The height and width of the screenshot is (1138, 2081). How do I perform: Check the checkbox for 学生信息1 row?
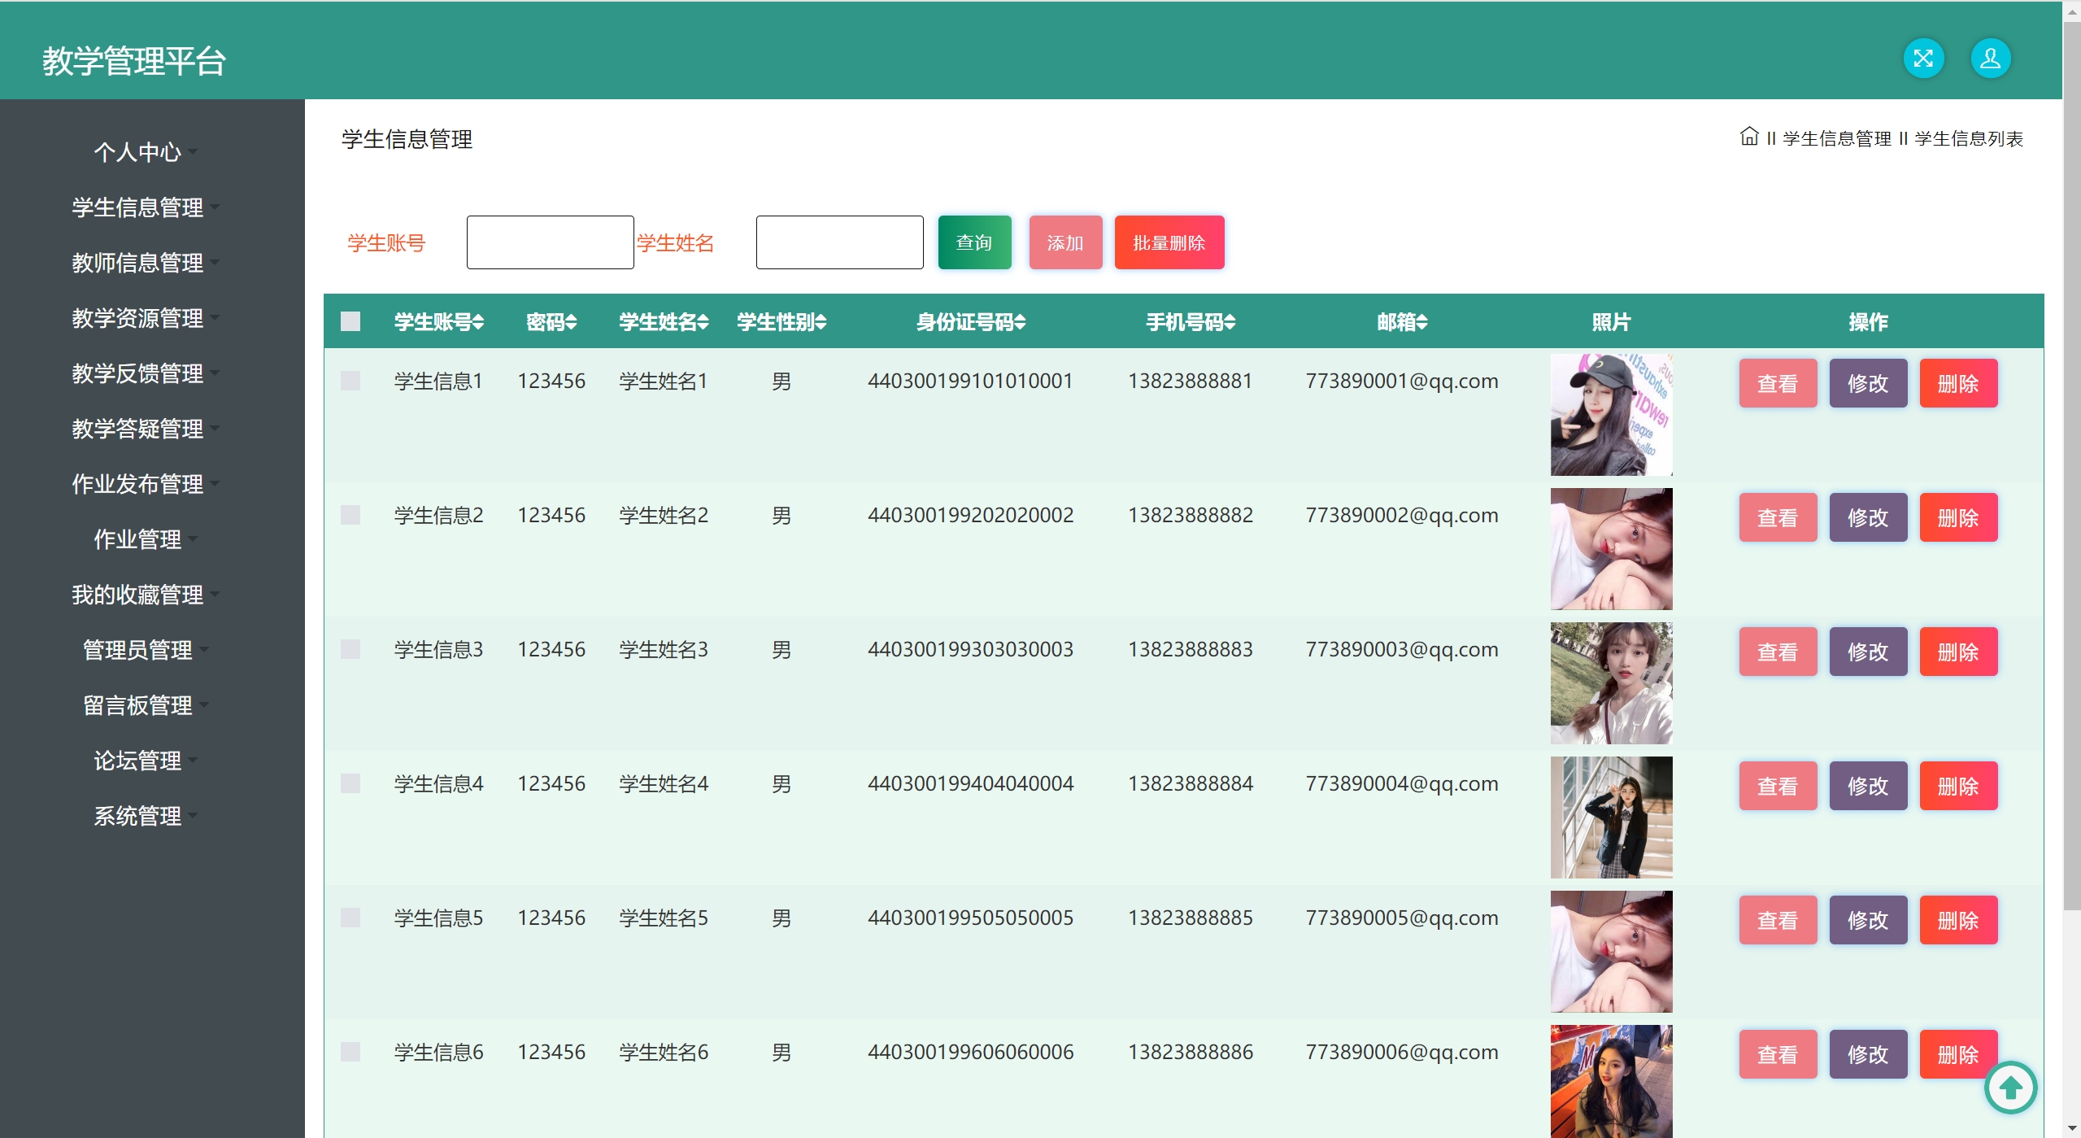350,381
